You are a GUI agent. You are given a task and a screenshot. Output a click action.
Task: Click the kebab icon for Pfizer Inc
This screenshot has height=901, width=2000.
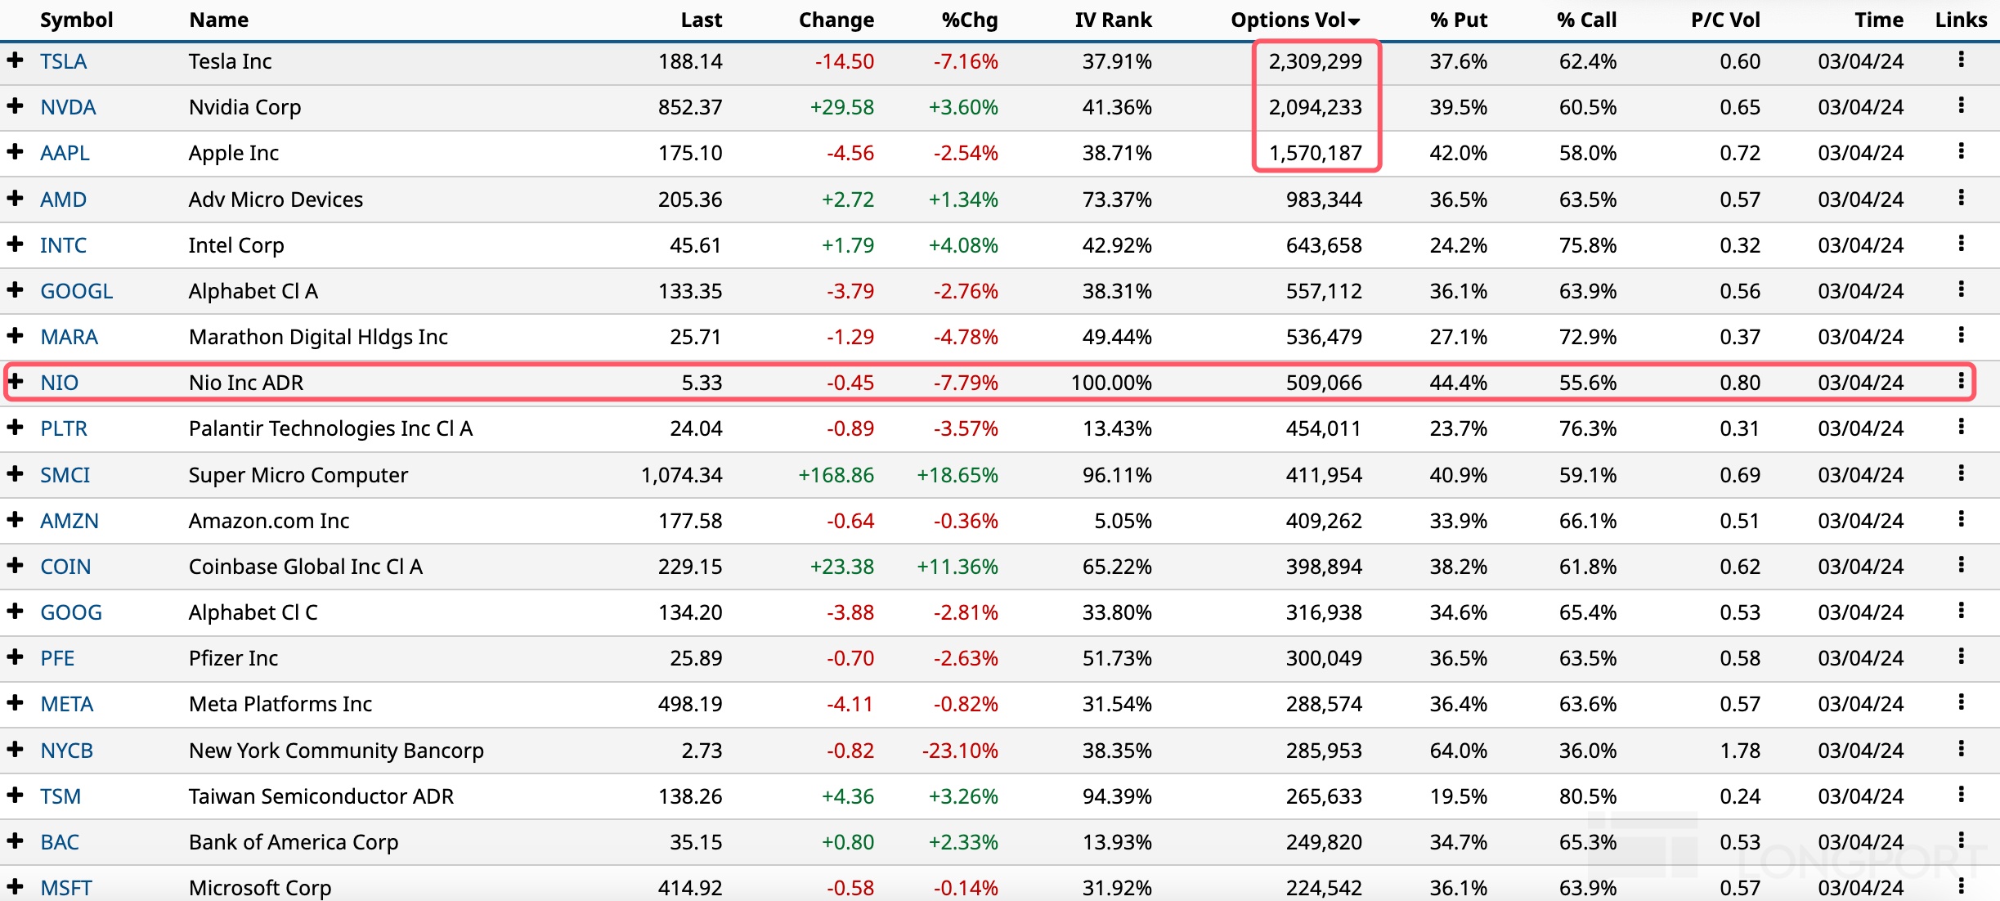point(1961,657)
